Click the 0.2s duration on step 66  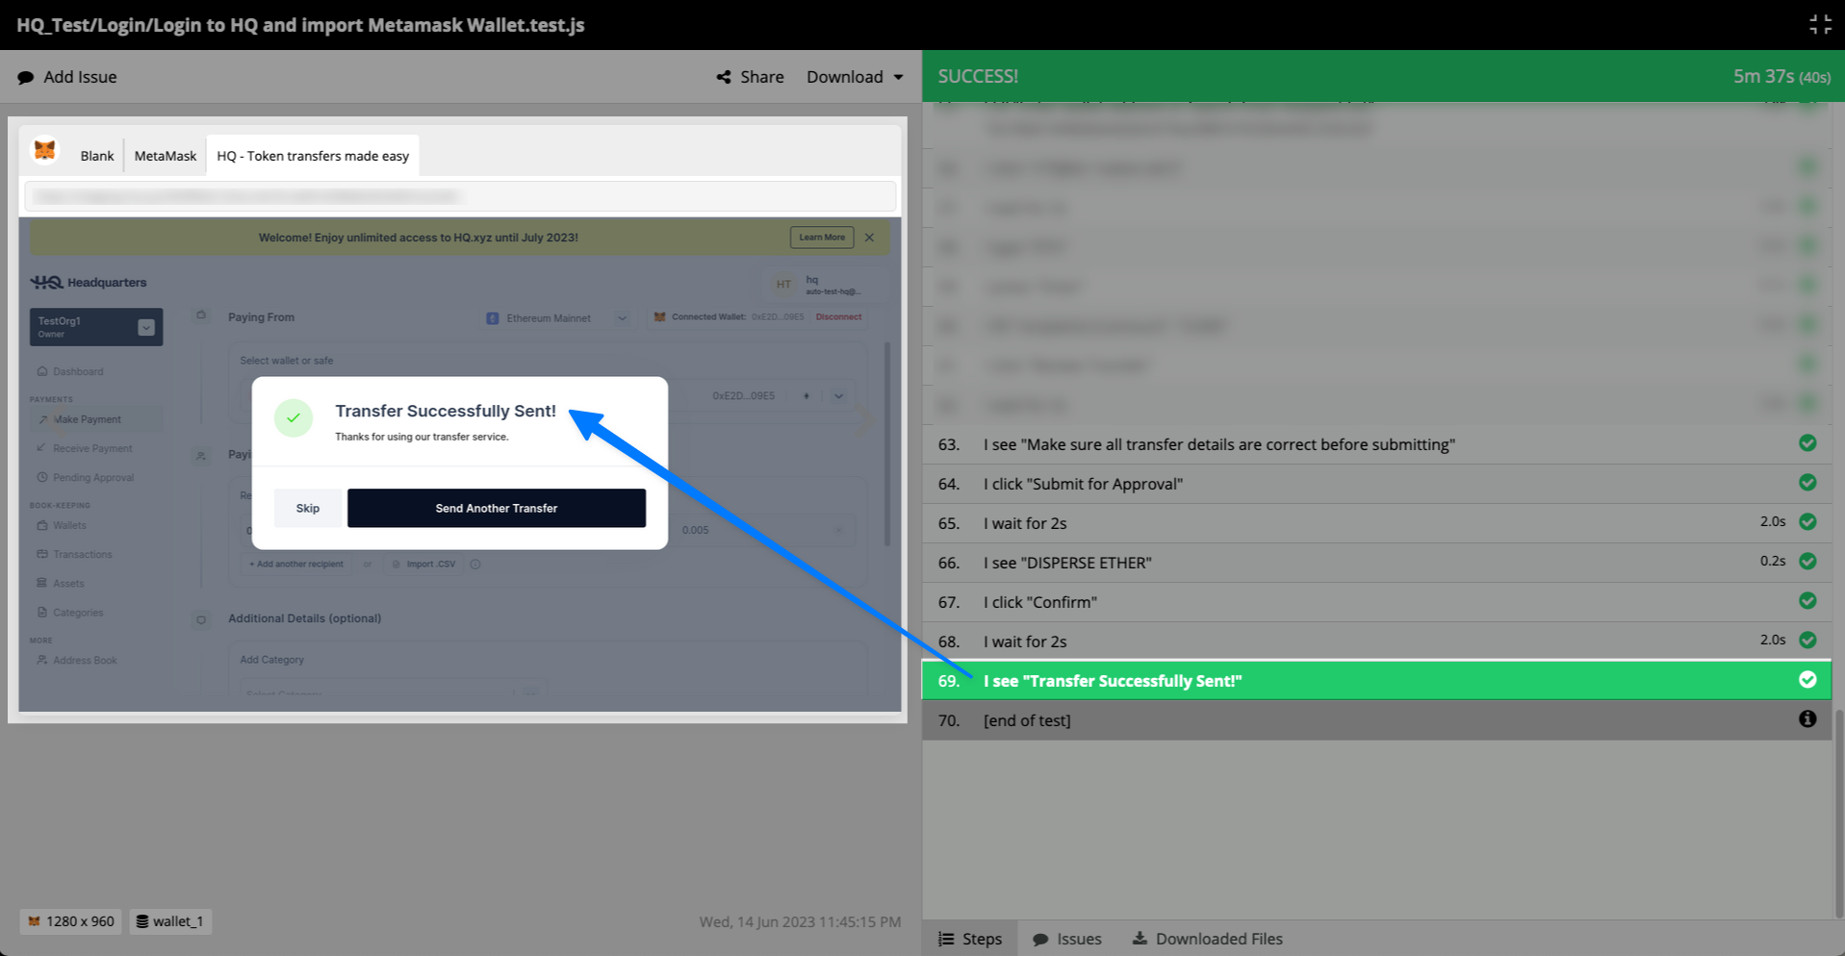[x=1773, y=561]
